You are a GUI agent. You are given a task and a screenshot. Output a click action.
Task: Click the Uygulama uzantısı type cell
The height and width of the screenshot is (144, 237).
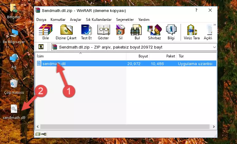195,64
